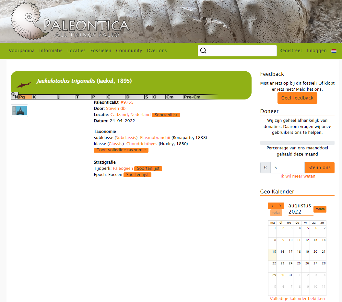Open the Cadzand, Nederland location link
The height and width of the screenshot is (302, 342).
[130, 115]
